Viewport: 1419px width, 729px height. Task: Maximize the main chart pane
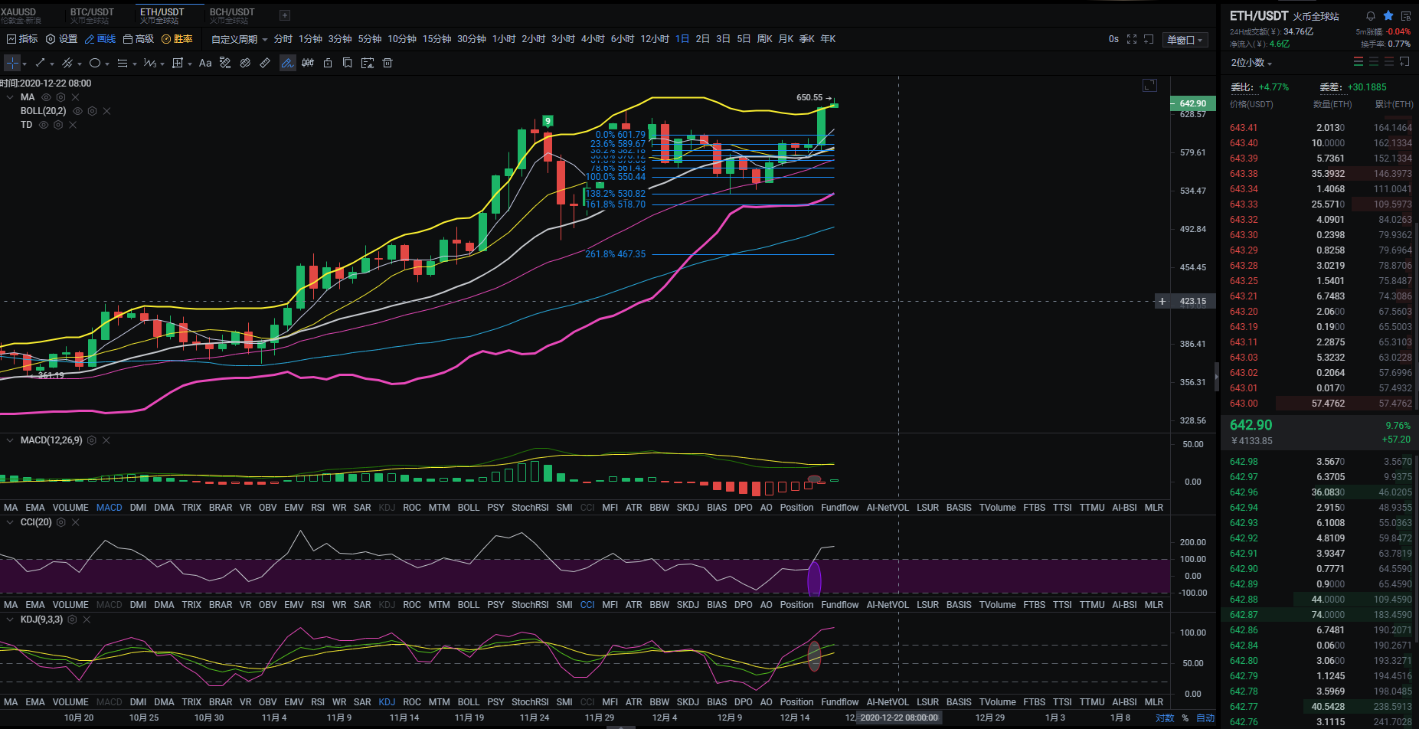click(1149, 85)
